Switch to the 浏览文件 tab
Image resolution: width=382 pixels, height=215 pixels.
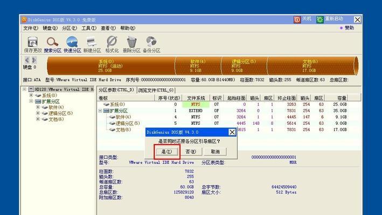pos(156,90)
